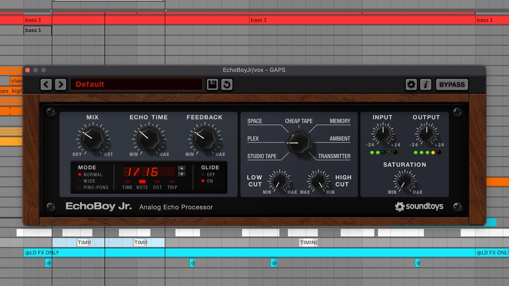Choose the MEMORY echo style
This screenshot has width=509, height=286.
coord(340,121)
